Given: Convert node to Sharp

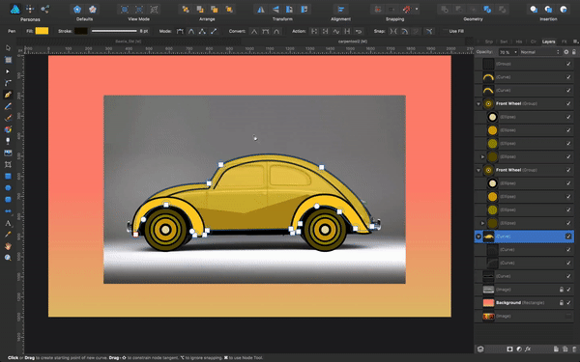Looking at the screenshot, I should point(254,32).
